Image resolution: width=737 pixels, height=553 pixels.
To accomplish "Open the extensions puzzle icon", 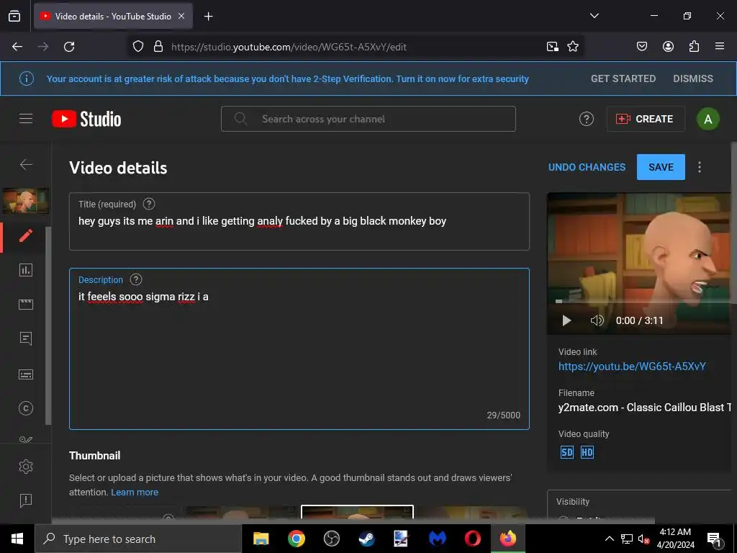I will [694, 47].
